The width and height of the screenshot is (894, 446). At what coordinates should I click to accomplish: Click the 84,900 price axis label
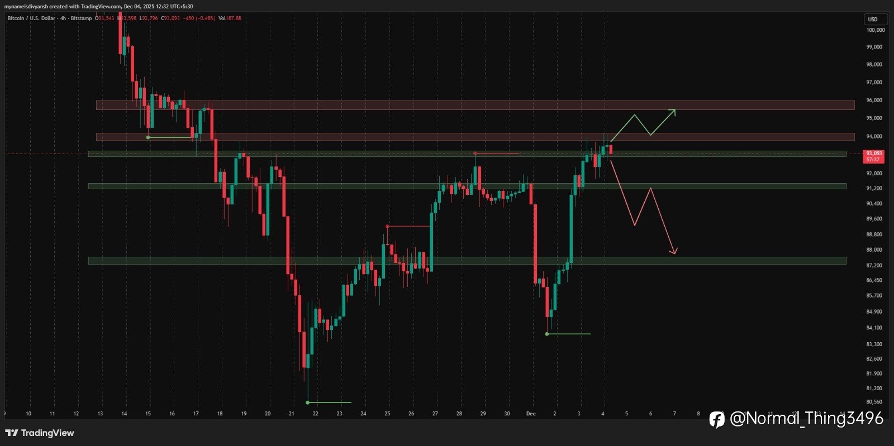click(874, 311)
